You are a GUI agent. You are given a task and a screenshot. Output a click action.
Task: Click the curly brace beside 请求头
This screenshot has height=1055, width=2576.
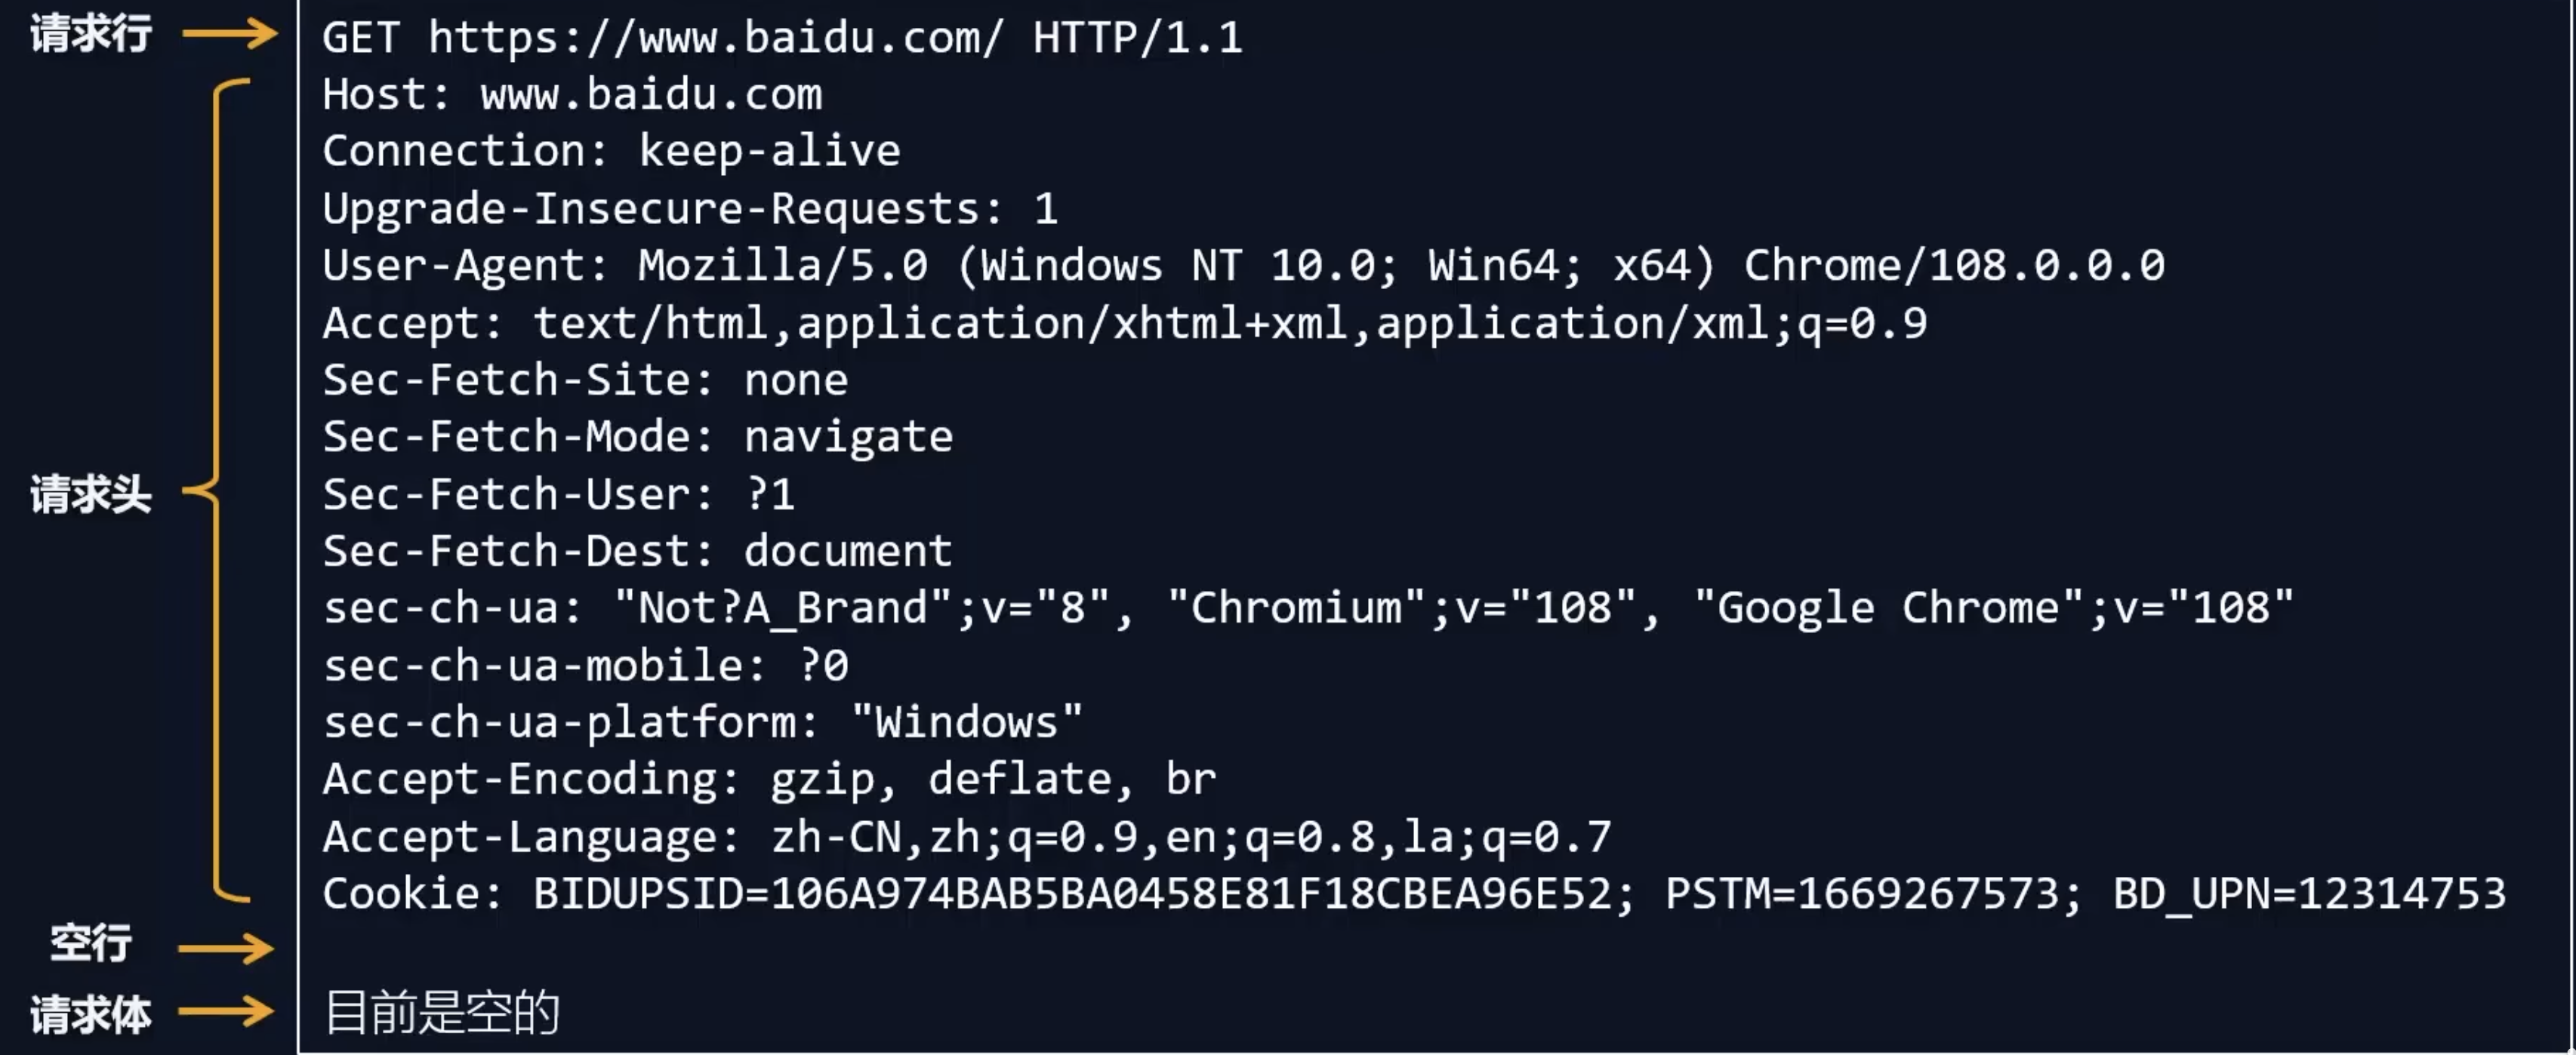click(216, 490)
